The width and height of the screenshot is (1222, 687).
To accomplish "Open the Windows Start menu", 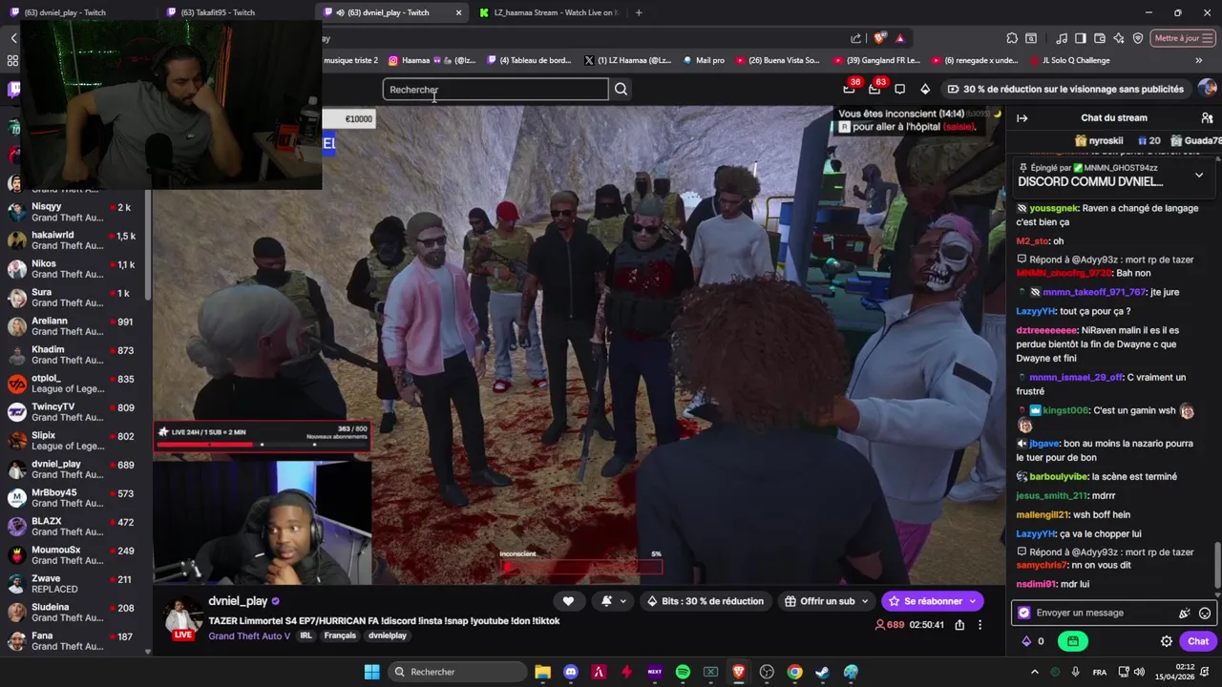I will coord(371,672).
